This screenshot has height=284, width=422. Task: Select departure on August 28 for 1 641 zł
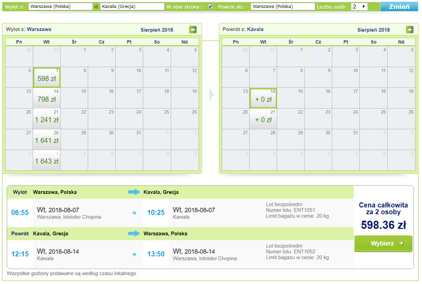46,140
